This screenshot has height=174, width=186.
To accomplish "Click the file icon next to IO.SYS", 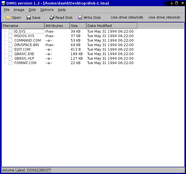I will tap(10, 31).
